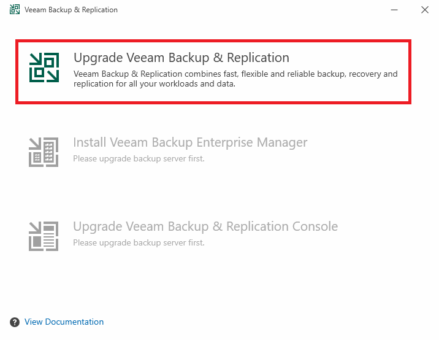Screen dimensions: 439x340
Task: Select the Upgrade Veeam Backup & Replication heading
Action: tap(181, 58)
